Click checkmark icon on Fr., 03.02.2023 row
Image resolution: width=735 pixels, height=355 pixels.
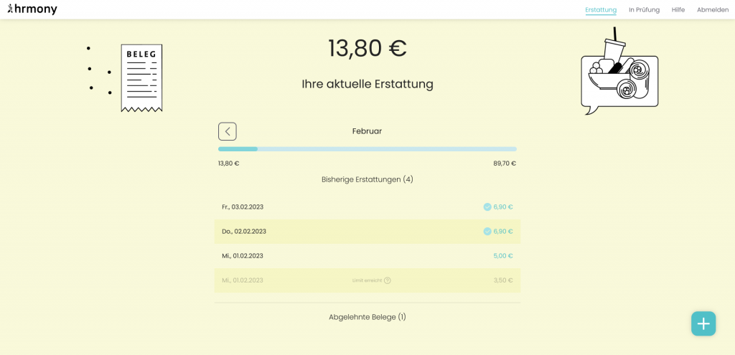(x=487, y=207)
